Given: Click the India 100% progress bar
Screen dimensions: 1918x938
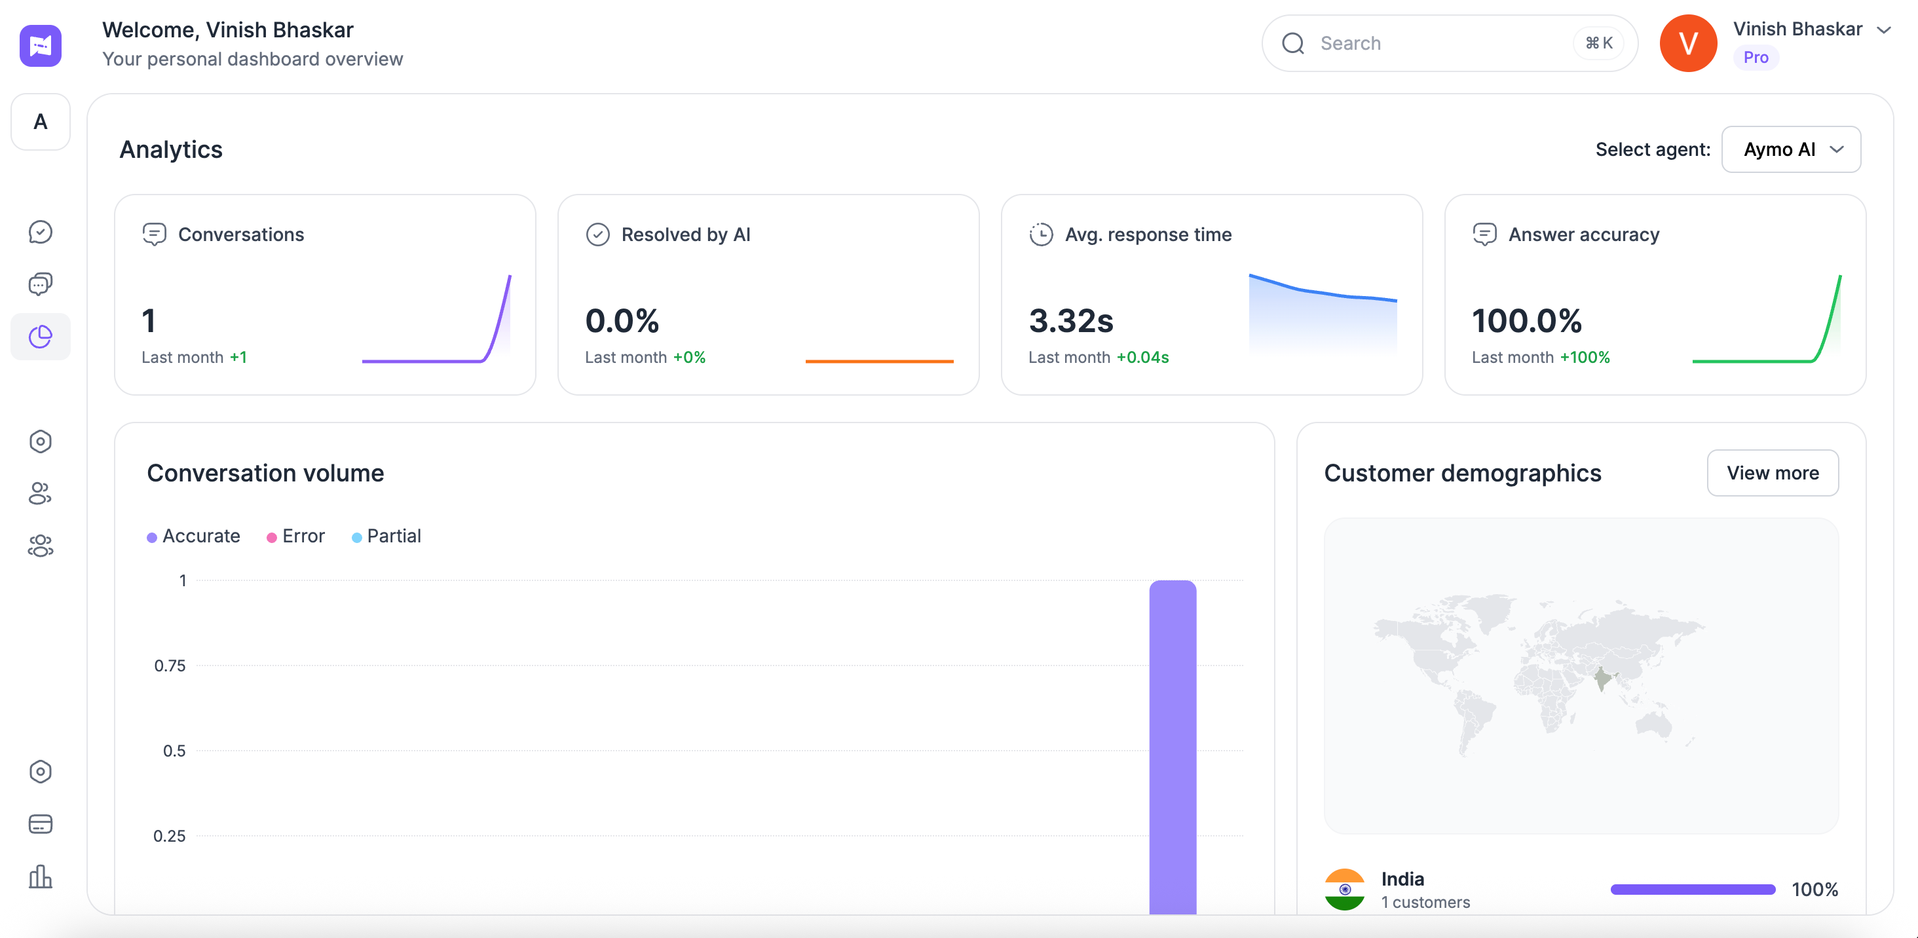Looking at the screenshot, I should (1693, 890).
